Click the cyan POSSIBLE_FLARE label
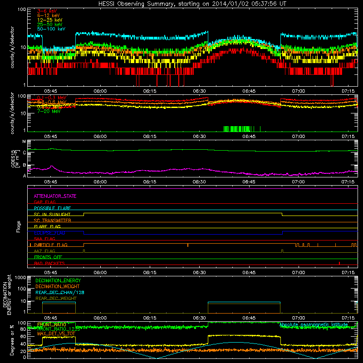Screen dimensions: 363x363 (52, 208)
